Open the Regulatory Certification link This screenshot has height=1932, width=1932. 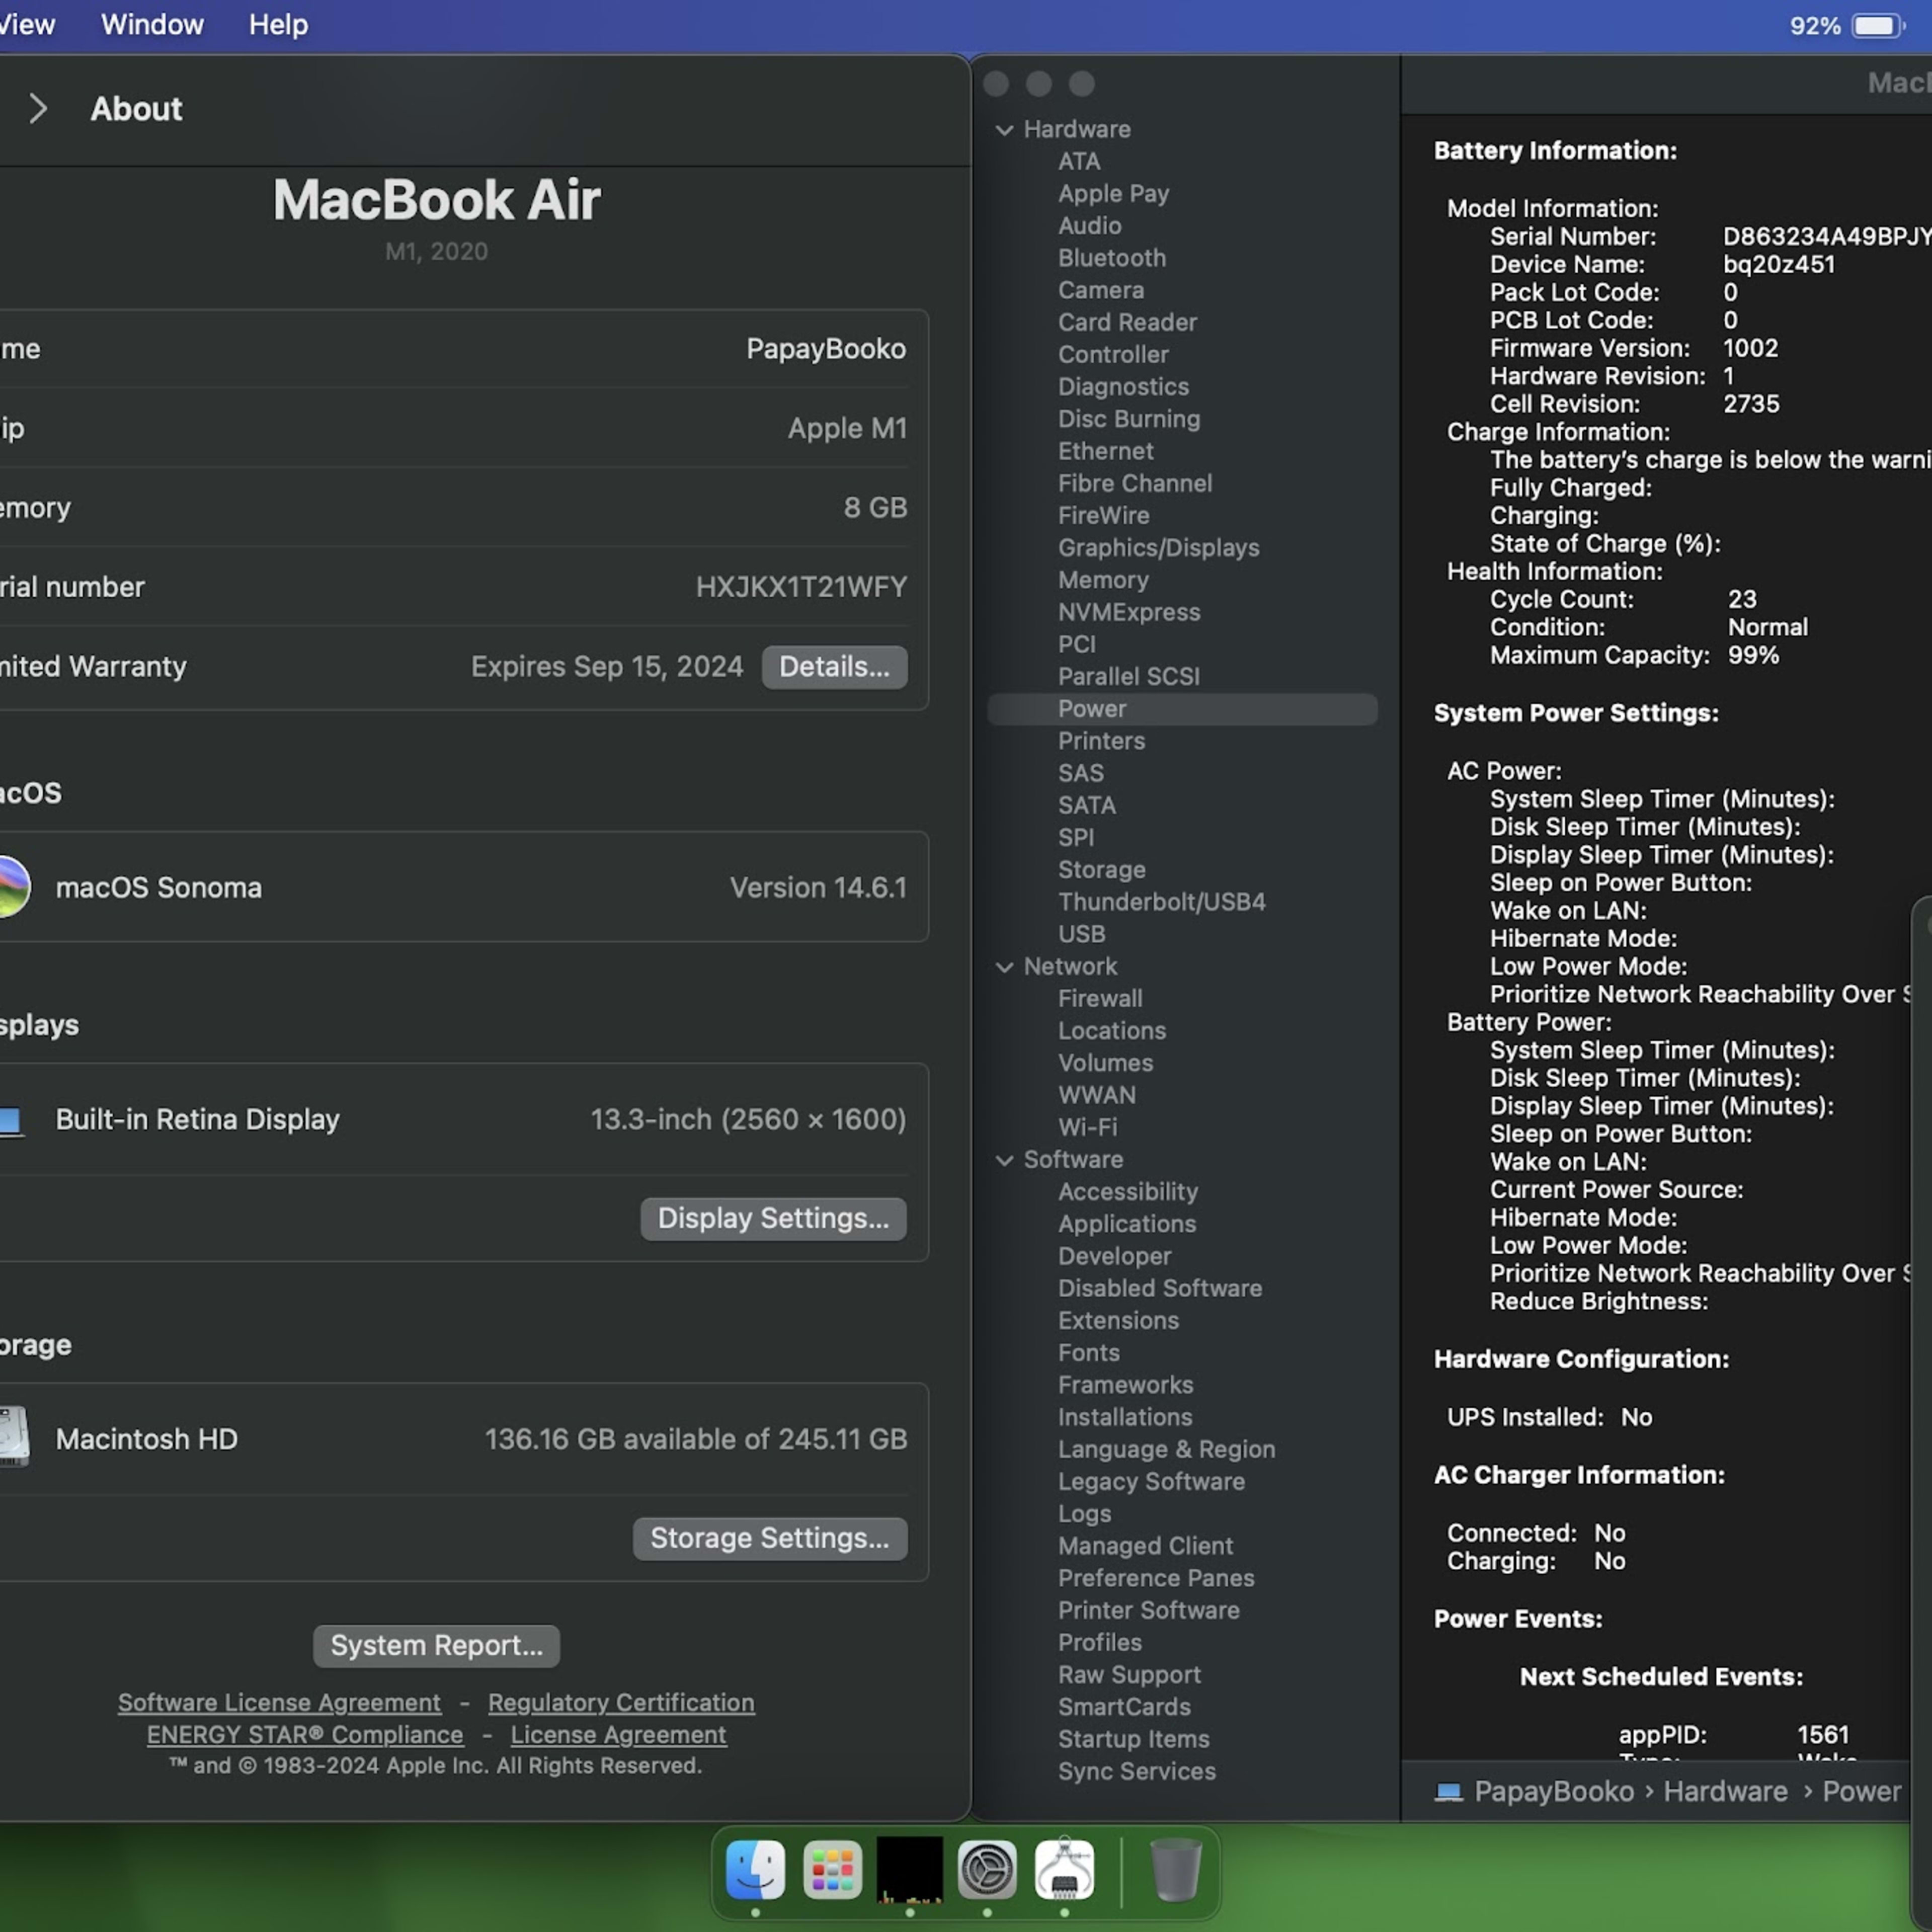pyautogui.click(x=621, y=1702)
